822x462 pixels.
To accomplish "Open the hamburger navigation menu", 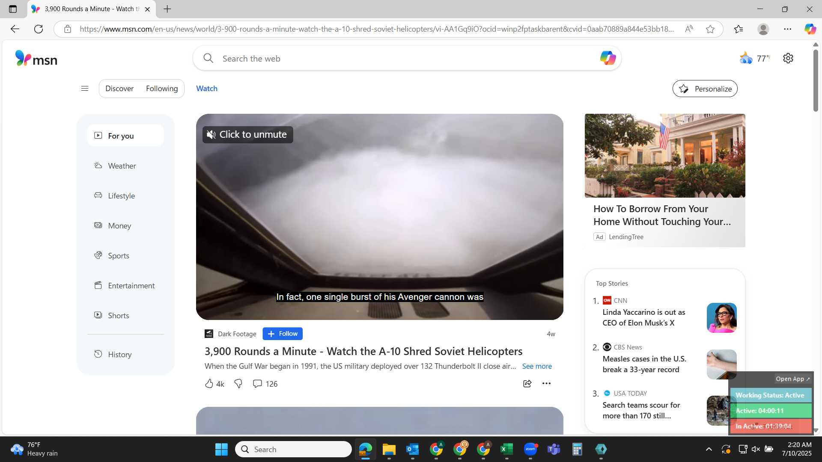I will [85, 89].
